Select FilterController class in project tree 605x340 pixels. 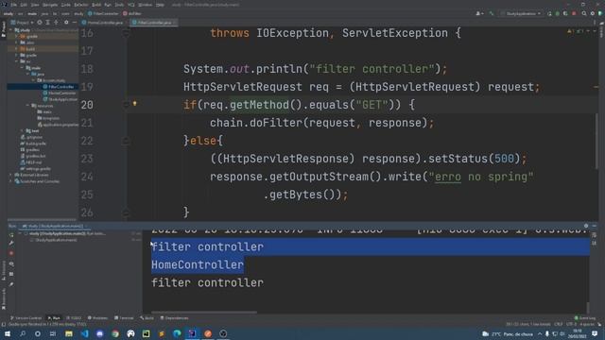coord(59,87)
